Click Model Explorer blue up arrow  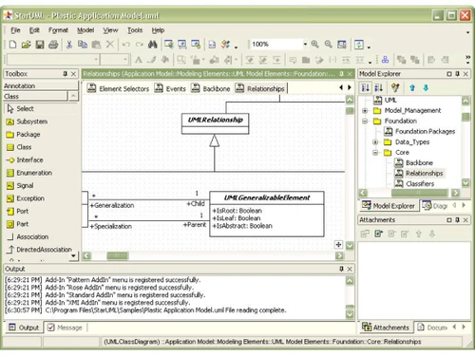tap(412, 88)
